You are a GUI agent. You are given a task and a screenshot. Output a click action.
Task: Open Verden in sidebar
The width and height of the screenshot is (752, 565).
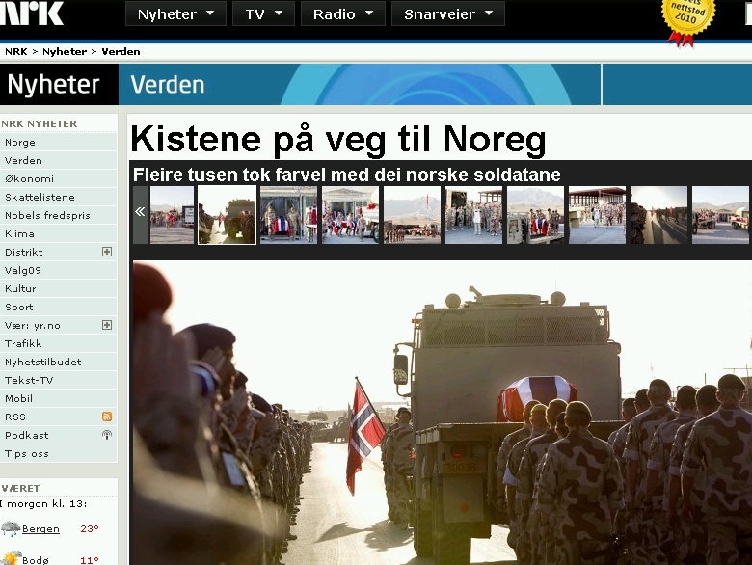click(59, 161)
